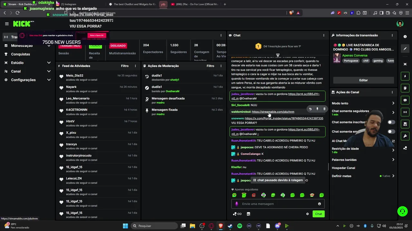The height and width of the screenshot is (231, 412).
Task: Expand the Configurações sidebar section
Action: (49, 80)
